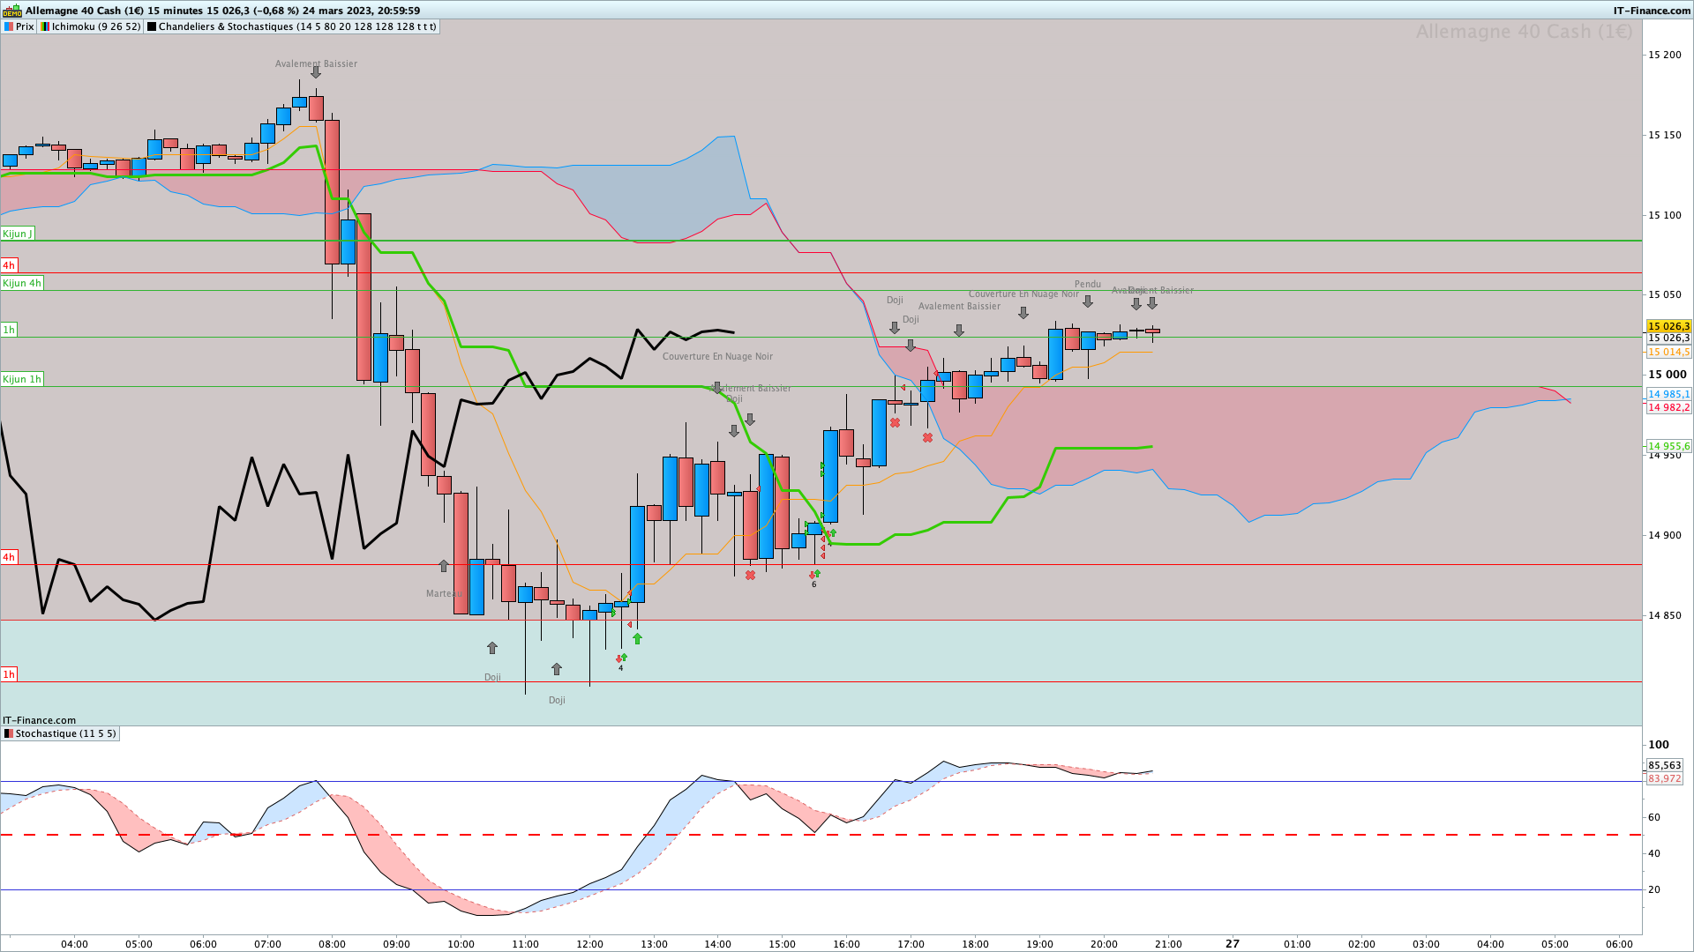Select the green 1h label above Kijun 1h
1694x952 pixels.
click(x=9, y=330)
